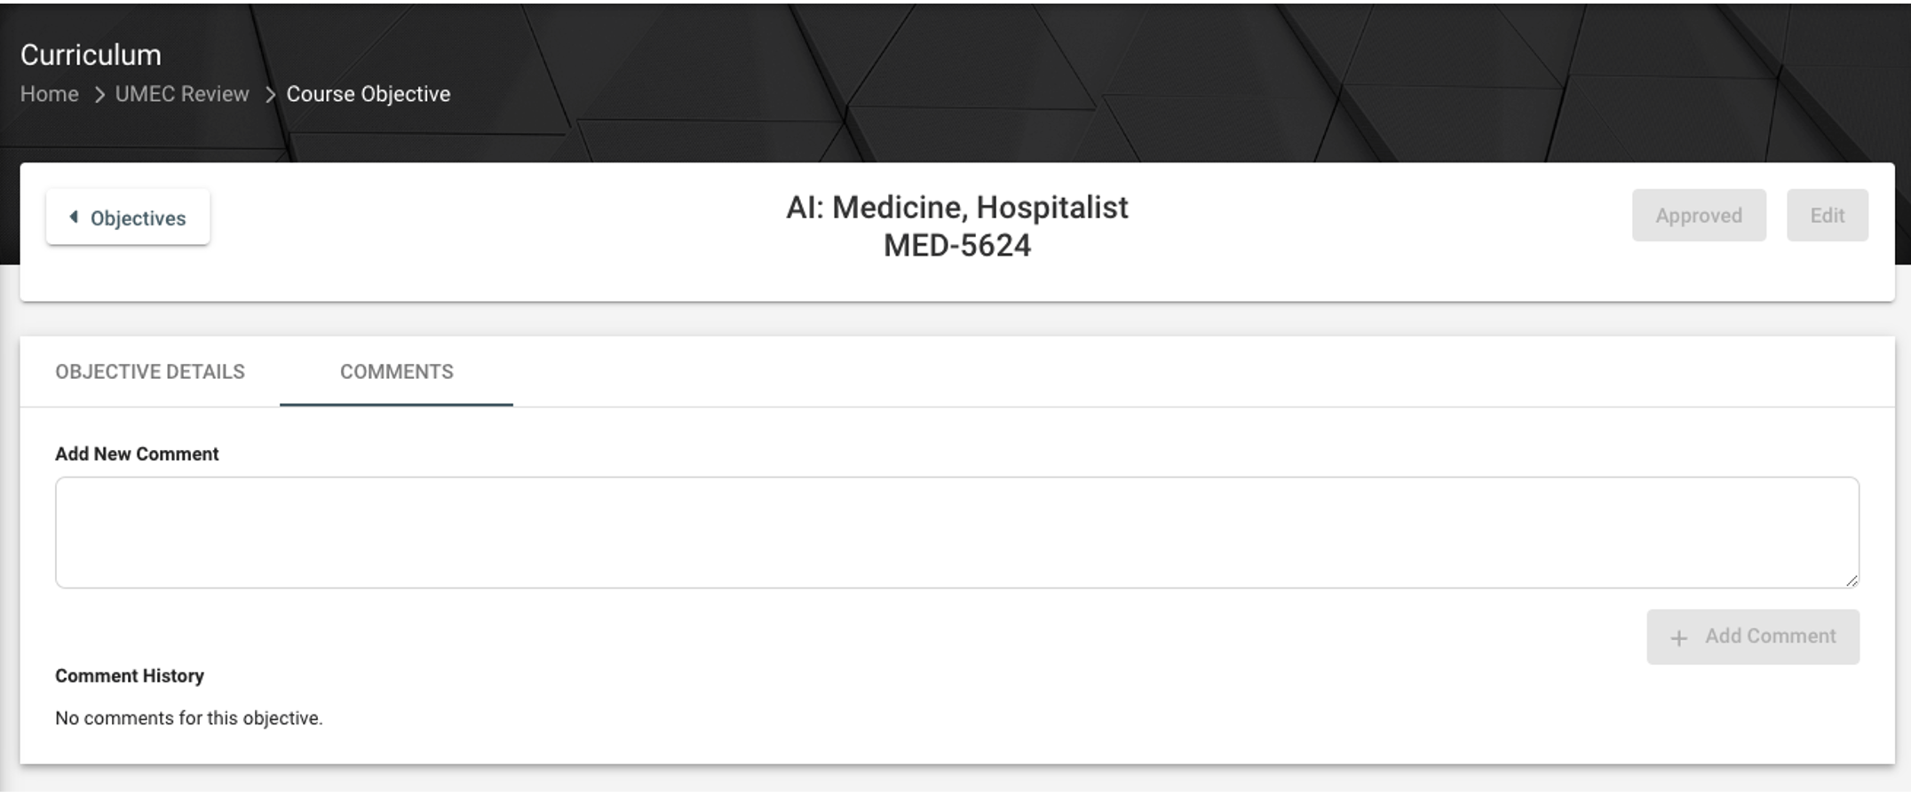Click the chevron after UMEC Review breadcrumb
The height and width of the screenshot is (797, 1911).
click(x=270, y=94)
